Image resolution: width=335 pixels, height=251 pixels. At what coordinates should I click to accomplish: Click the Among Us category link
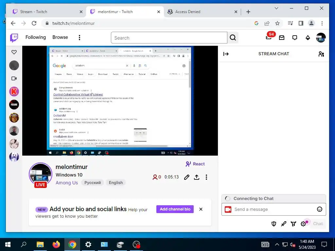tap(67, 183)
